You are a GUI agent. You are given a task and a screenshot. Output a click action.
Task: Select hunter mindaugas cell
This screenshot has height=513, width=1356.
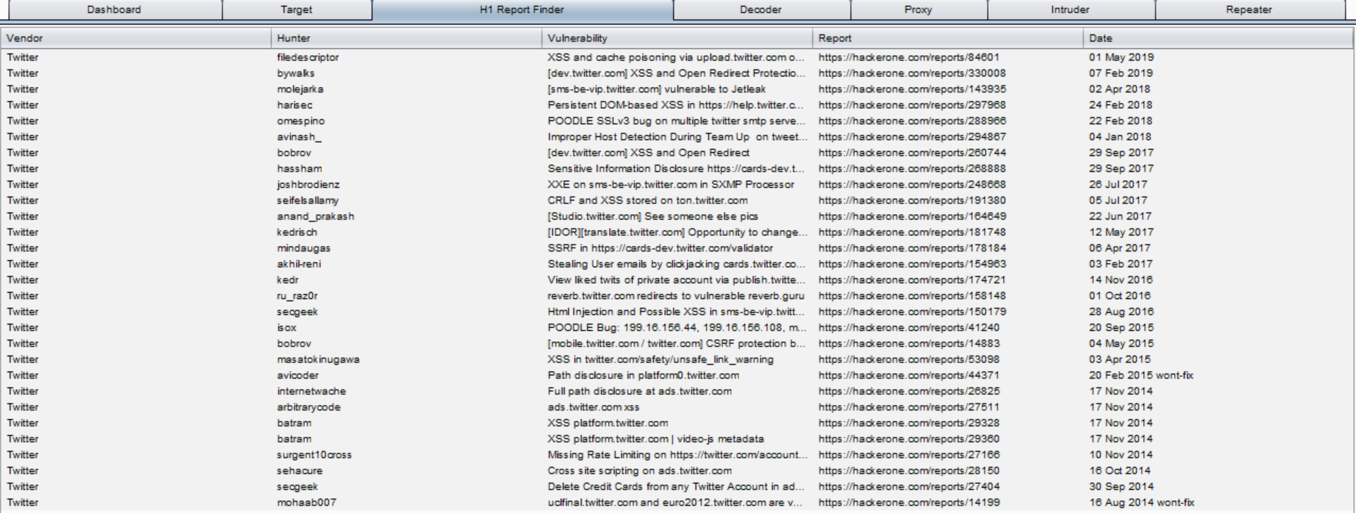click(x=406, y=248)
